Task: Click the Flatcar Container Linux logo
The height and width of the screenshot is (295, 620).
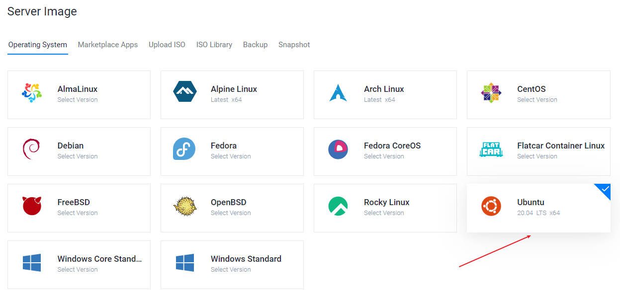Action: click(491, 149)
